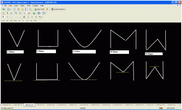
Task: Select the crosshair tool
Action: click(8, 17)
